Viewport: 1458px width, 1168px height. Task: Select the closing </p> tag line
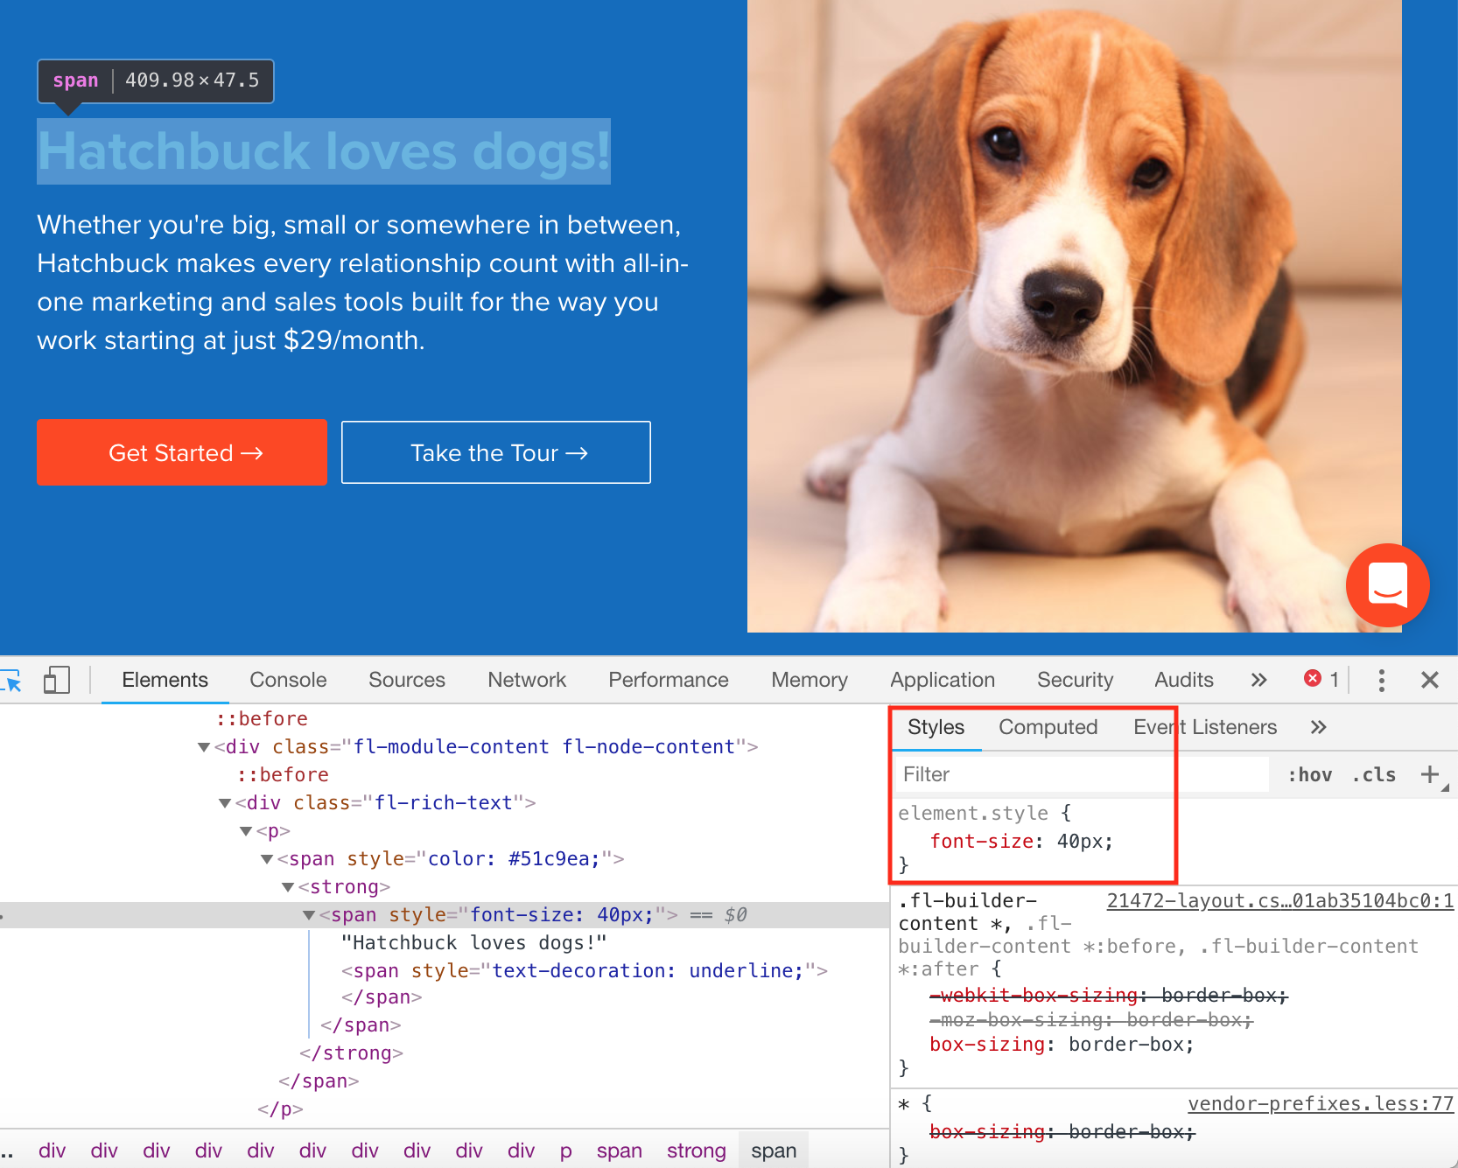tap(280, 1109)
